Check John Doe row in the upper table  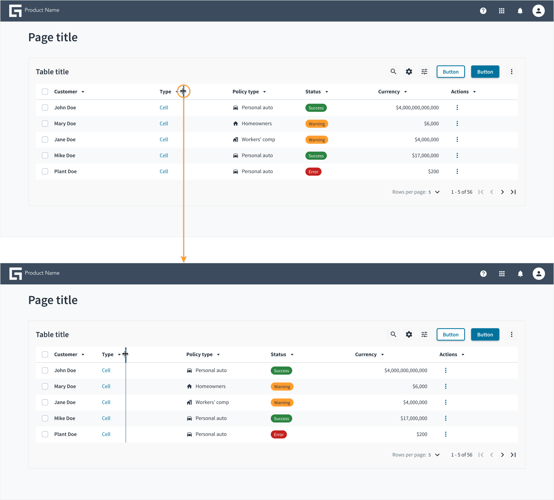45,107
